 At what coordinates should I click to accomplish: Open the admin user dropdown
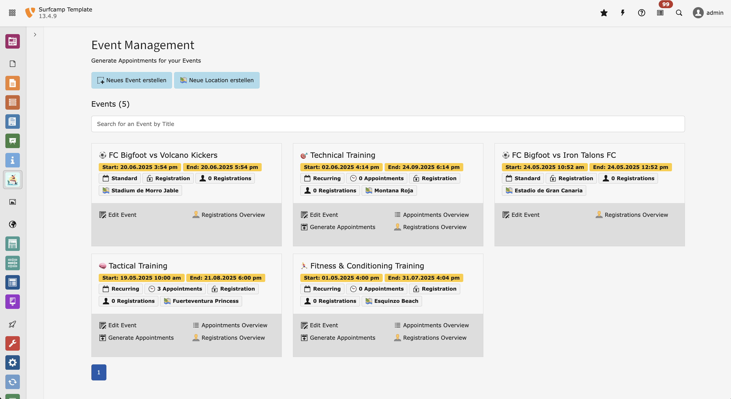coord(708,13)
